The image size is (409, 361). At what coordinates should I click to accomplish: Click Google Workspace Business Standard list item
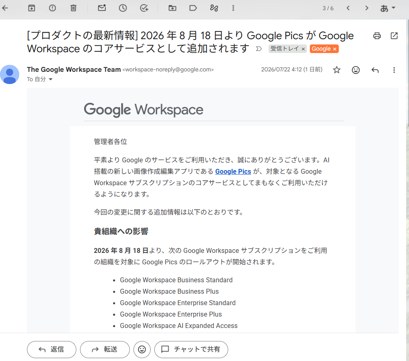pyautogui.click(x=176, y=280)
